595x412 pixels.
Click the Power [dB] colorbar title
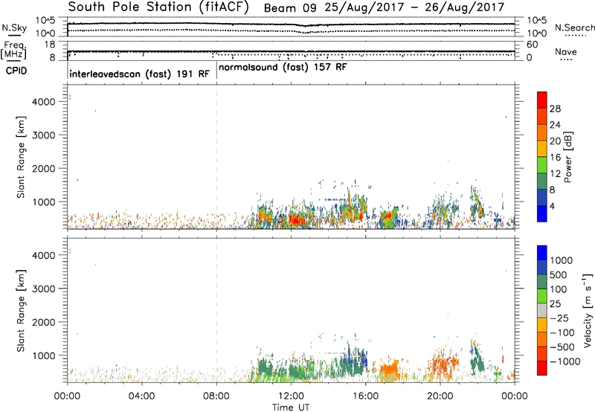(x=567, y=157)
